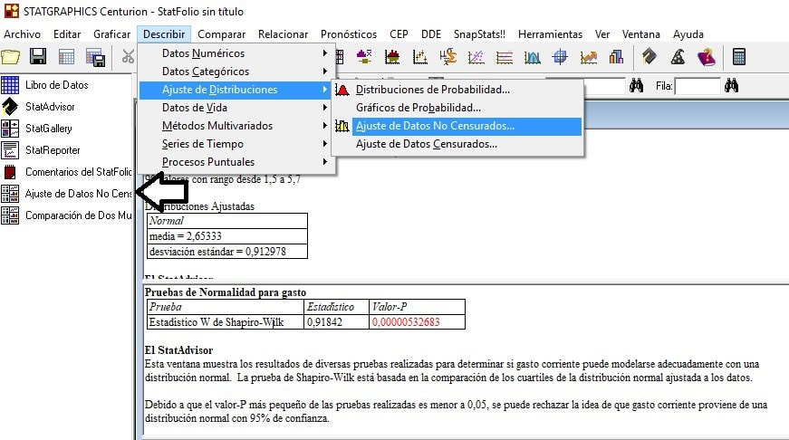
Task: Click the Cut scissors toolbar icon
Action: tap(129, 57)
